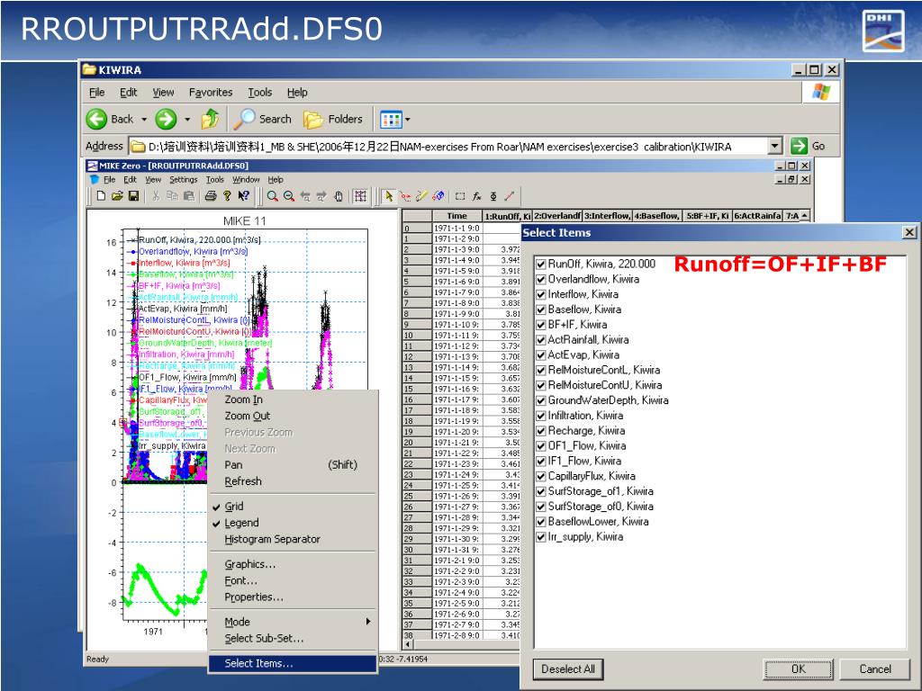This screenshot has width=922, height=691.
Task: Toggle the GroundWaterDepth, Kiwira checkbox
Action: pyautogui.click(x=541, y=400)
